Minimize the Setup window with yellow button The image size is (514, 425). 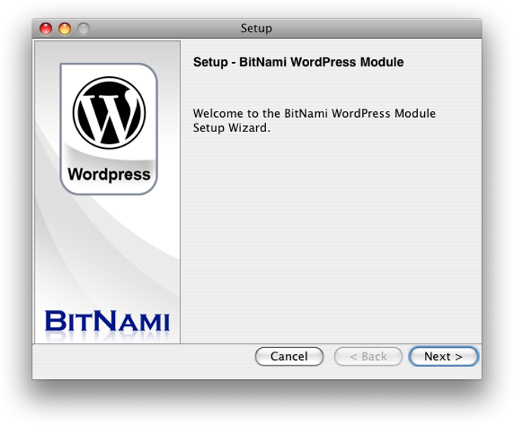click(64, 29)
